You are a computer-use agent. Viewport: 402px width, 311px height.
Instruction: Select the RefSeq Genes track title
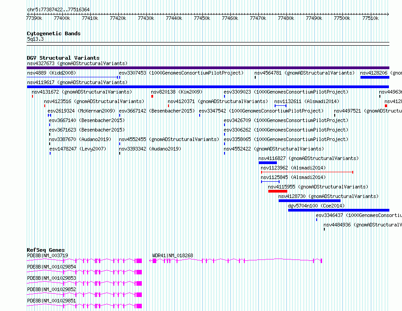(46, 250)
